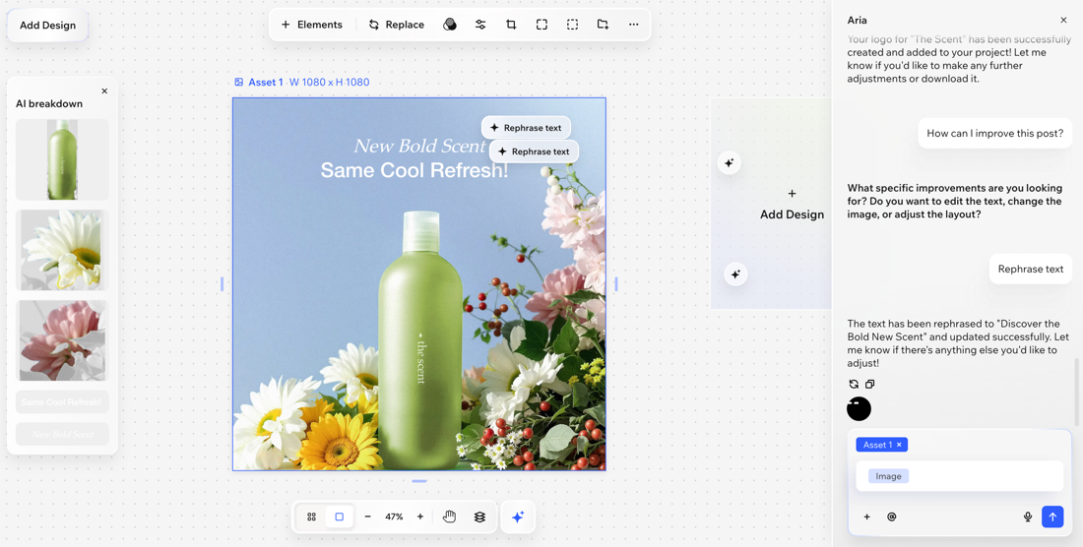Image resolution: width=1083 pixels, height=547 pixels.
Task: Click the add to folder icon
Action: (603, 25)
